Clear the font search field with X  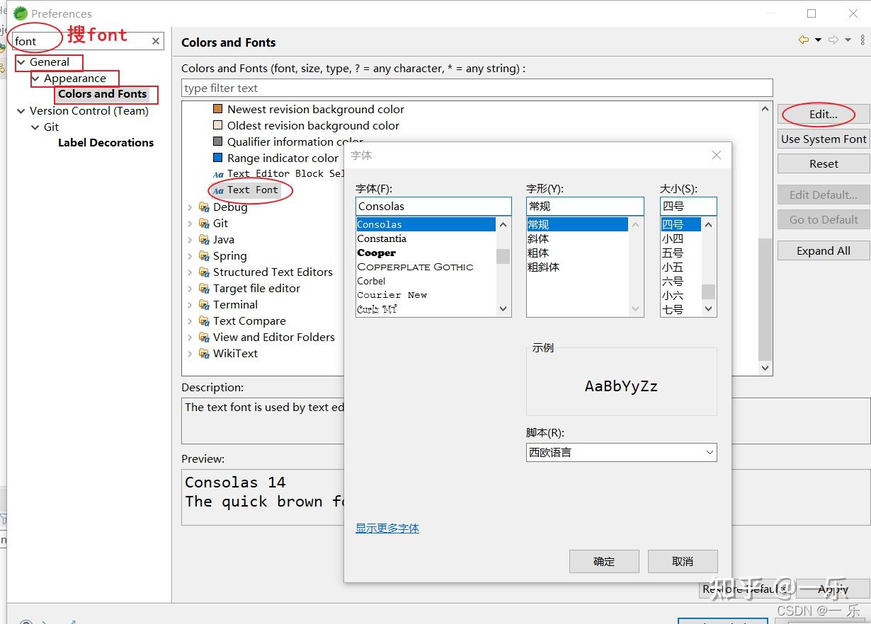[156, 42]
